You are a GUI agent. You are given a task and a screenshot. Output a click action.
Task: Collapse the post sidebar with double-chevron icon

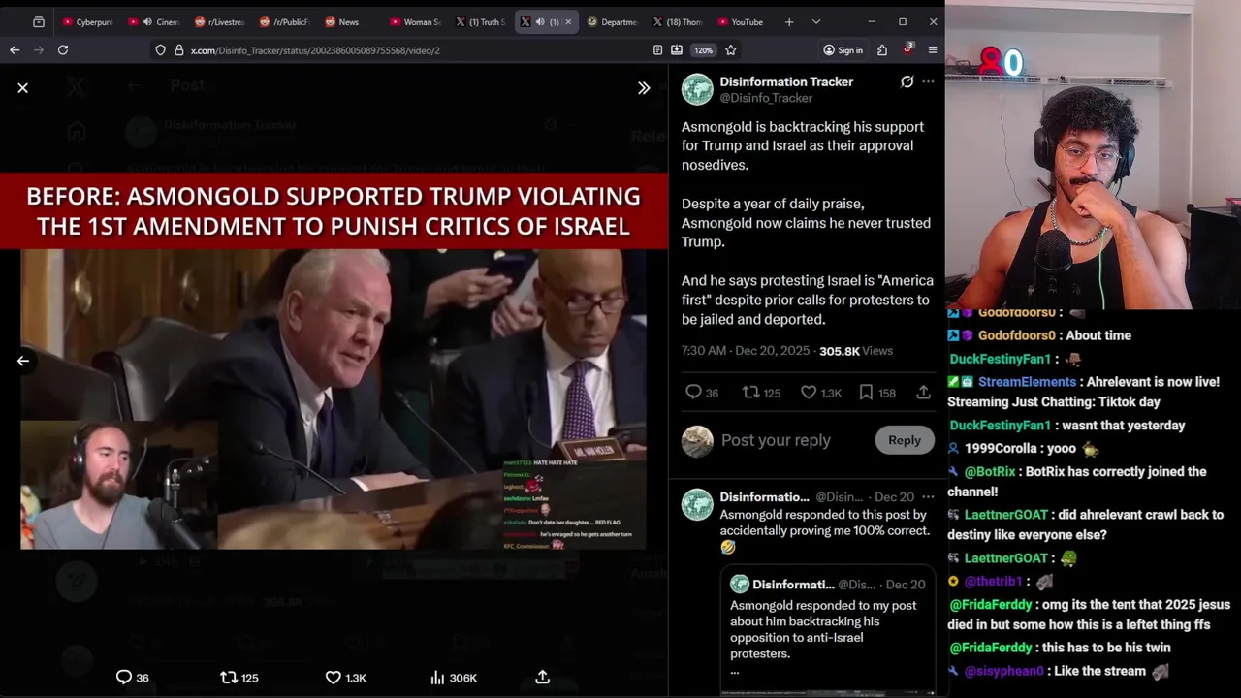pyautogui.click(x=644, y=88)
